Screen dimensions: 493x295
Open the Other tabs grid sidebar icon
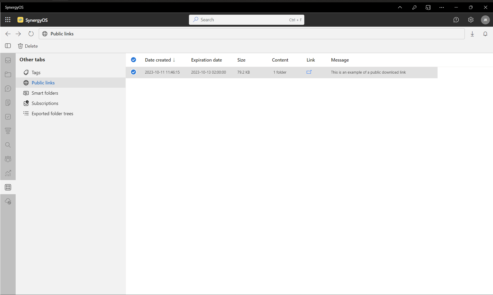click(x=8, y=187)
